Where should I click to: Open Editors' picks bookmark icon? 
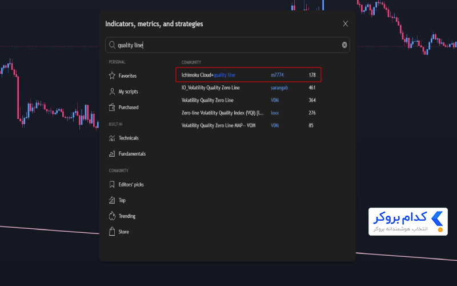tap(112, 184)
